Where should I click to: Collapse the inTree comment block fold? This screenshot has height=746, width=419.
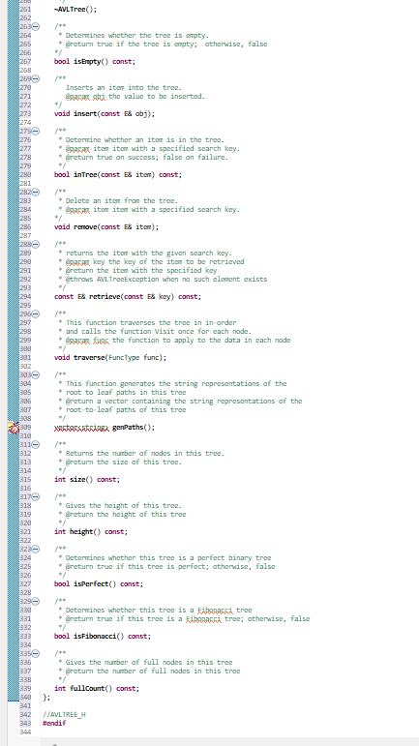click(x=36, y=132)
